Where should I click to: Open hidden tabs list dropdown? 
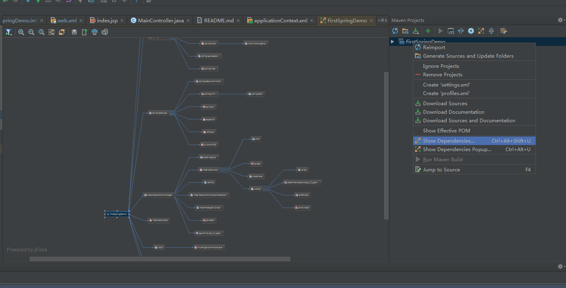382,20
